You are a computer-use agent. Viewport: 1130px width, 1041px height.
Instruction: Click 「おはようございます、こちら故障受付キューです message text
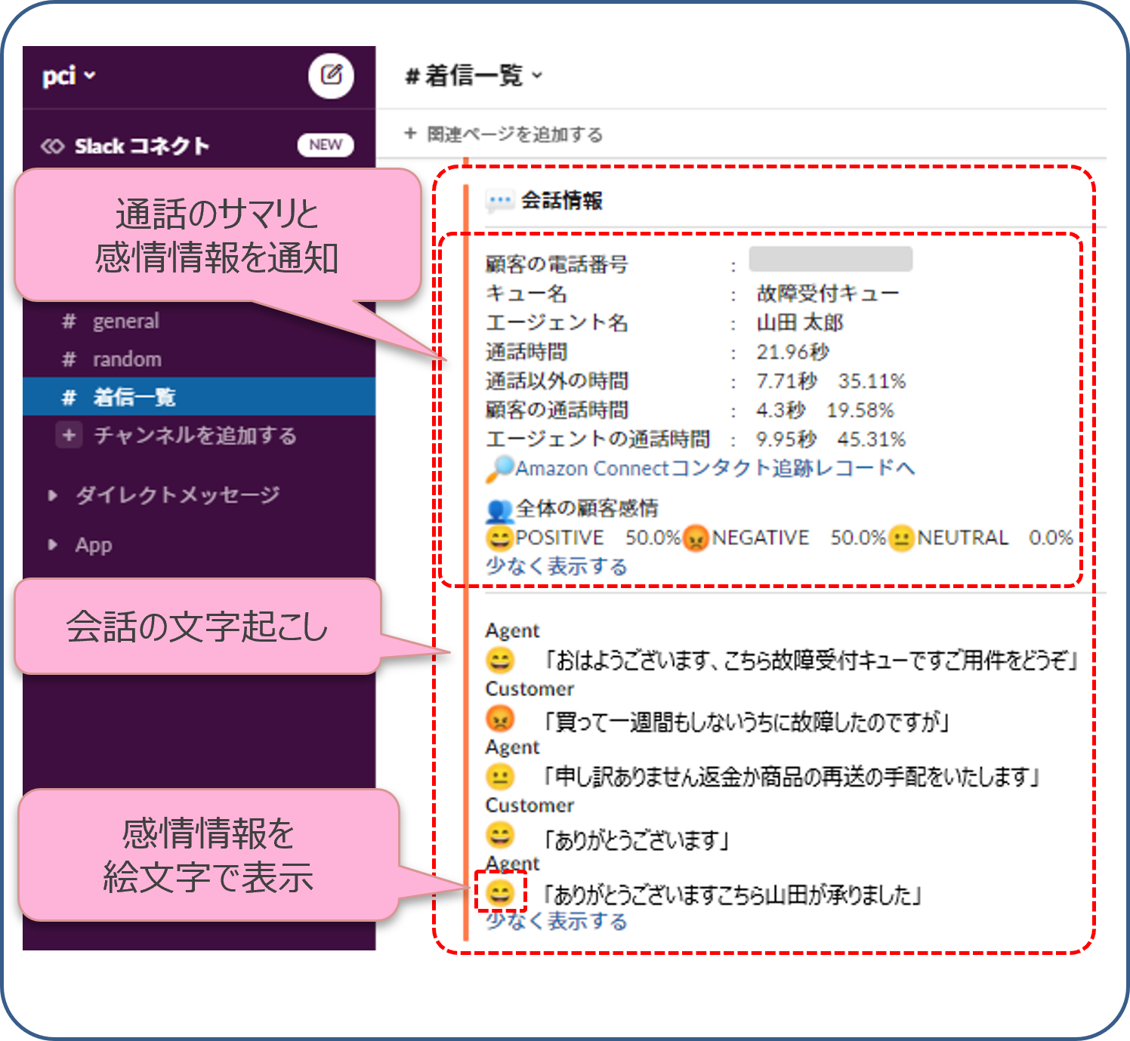811,661
